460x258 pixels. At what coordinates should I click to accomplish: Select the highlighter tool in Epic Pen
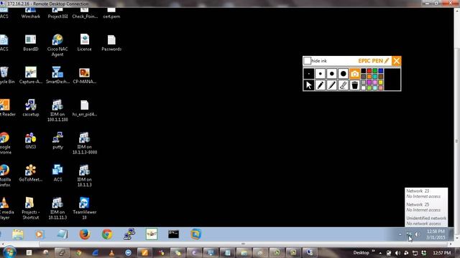pyautogui.click(x=331, y=85)
